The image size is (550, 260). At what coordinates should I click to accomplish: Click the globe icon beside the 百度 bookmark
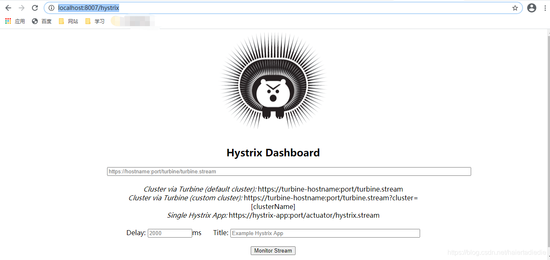(34, 21)
